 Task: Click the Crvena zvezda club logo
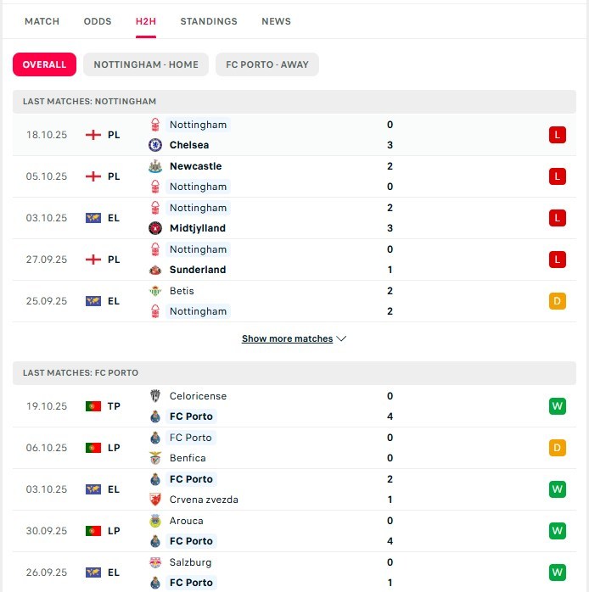point(155,500)
